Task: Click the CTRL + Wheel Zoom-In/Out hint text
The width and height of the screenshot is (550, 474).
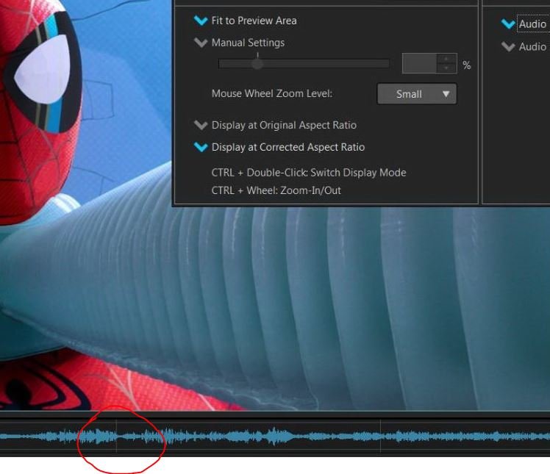Action: (276, 190)
